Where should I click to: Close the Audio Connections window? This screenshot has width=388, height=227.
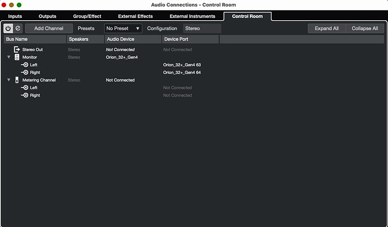click(4, 5)
